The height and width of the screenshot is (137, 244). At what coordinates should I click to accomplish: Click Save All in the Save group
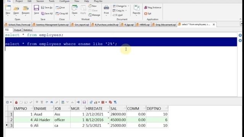pos(47,14)
